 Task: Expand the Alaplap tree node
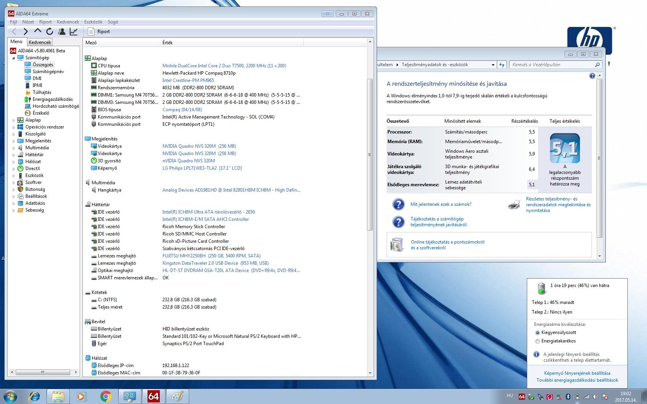tap(13, 120)
